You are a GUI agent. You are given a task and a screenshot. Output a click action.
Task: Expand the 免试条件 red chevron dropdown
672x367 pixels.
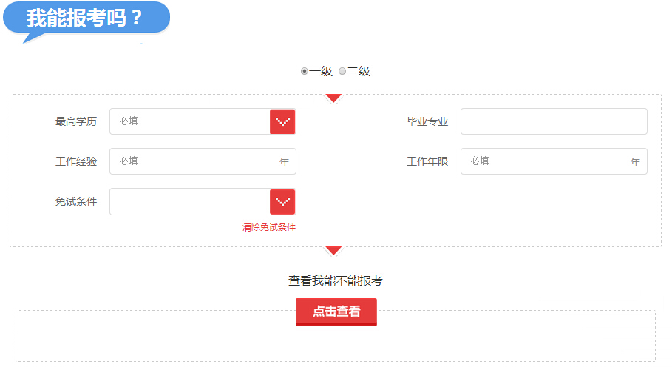[x=282, y=201]
